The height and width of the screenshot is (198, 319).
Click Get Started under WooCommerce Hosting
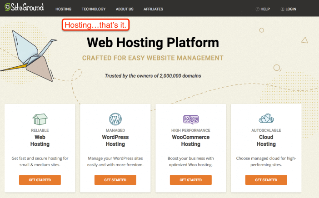tap(191, 180)
